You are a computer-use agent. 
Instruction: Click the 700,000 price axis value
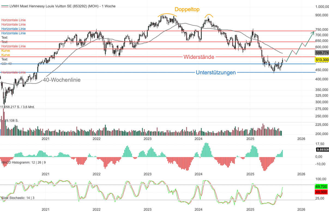322,35
